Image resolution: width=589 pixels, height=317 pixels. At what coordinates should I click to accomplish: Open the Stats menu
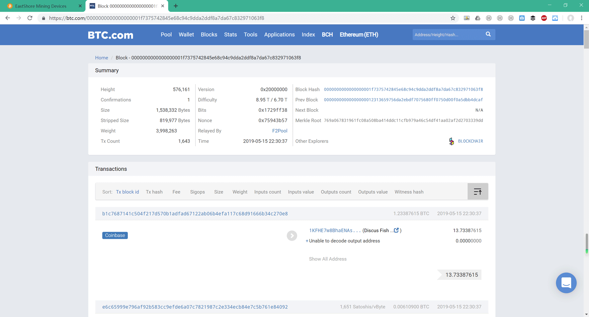[230, 34]
